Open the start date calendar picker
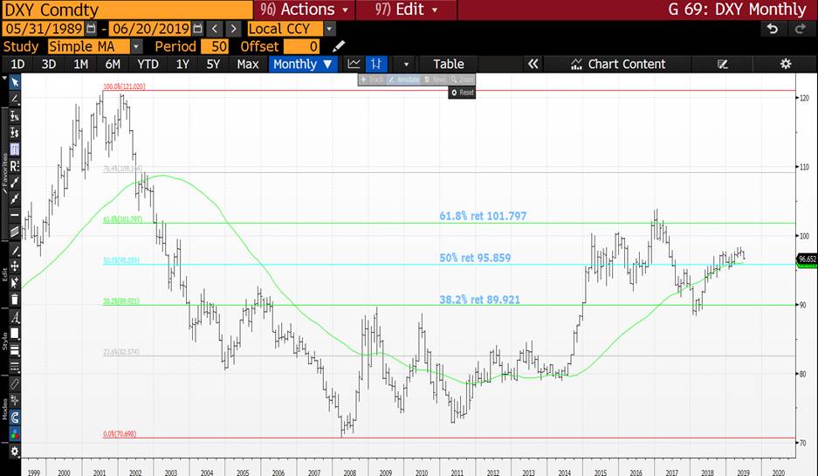This screenshot has width=818, height=476. (91, 28)
